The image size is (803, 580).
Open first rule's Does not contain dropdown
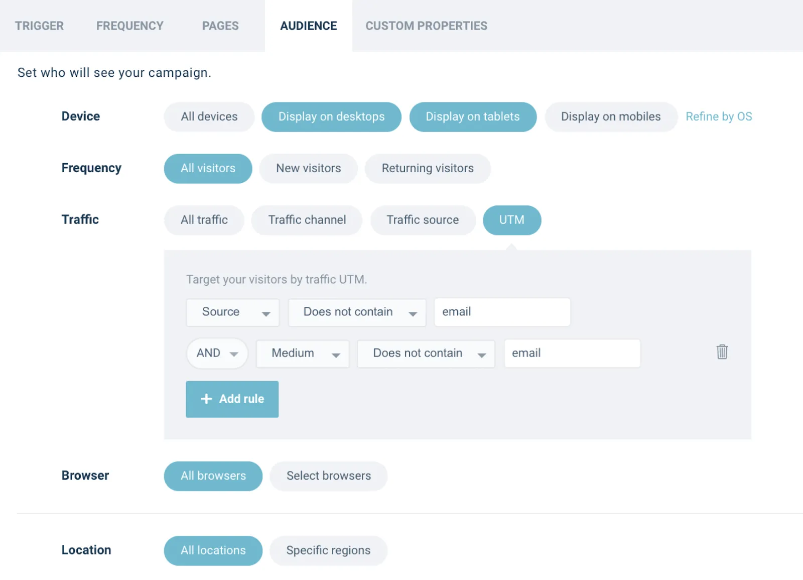[x=357, y=312]
